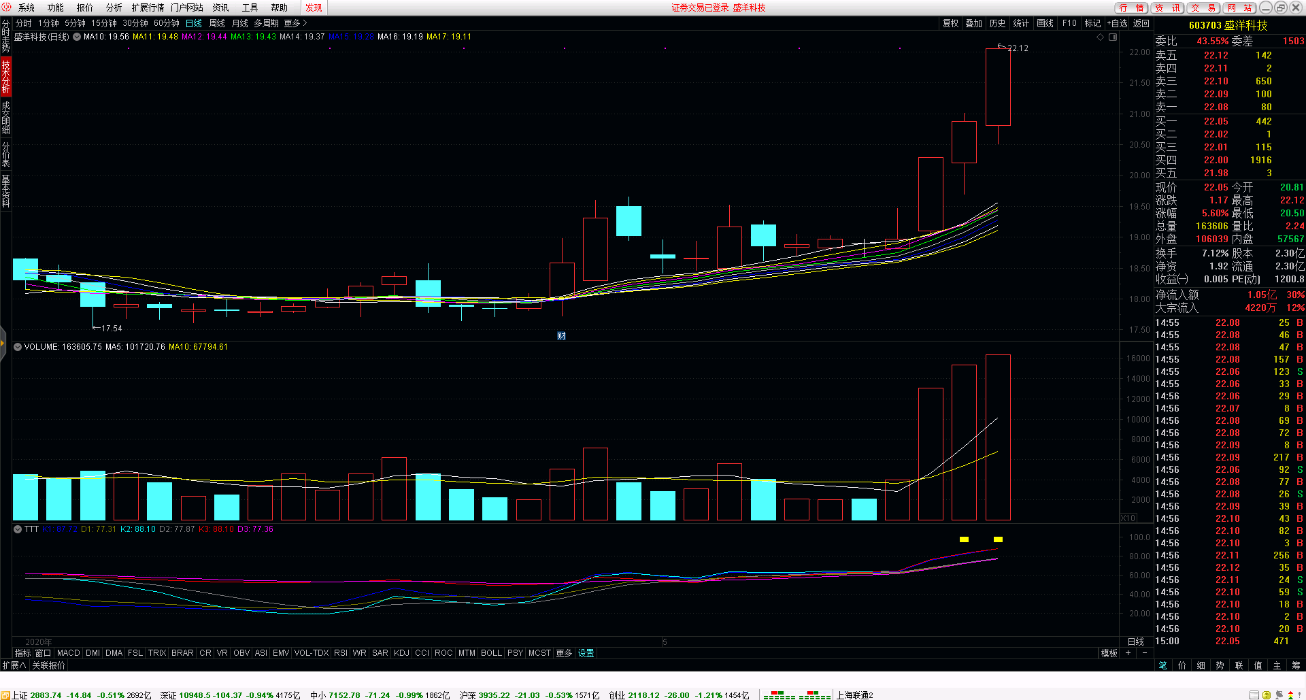Click the 行情 button at top-right
This screenshot has height=700, width=1306.
(x=1132, y=7)
